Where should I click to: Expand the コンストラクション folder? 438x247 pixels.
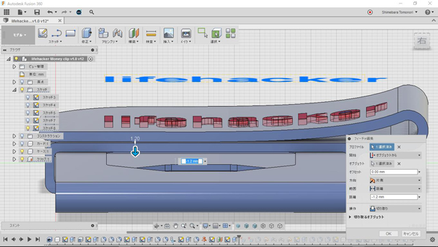click(14, 136)
